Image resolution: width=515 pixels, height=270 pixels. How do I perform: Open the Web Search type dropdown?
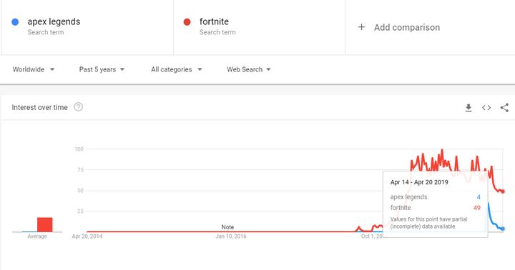coord(249,69)
